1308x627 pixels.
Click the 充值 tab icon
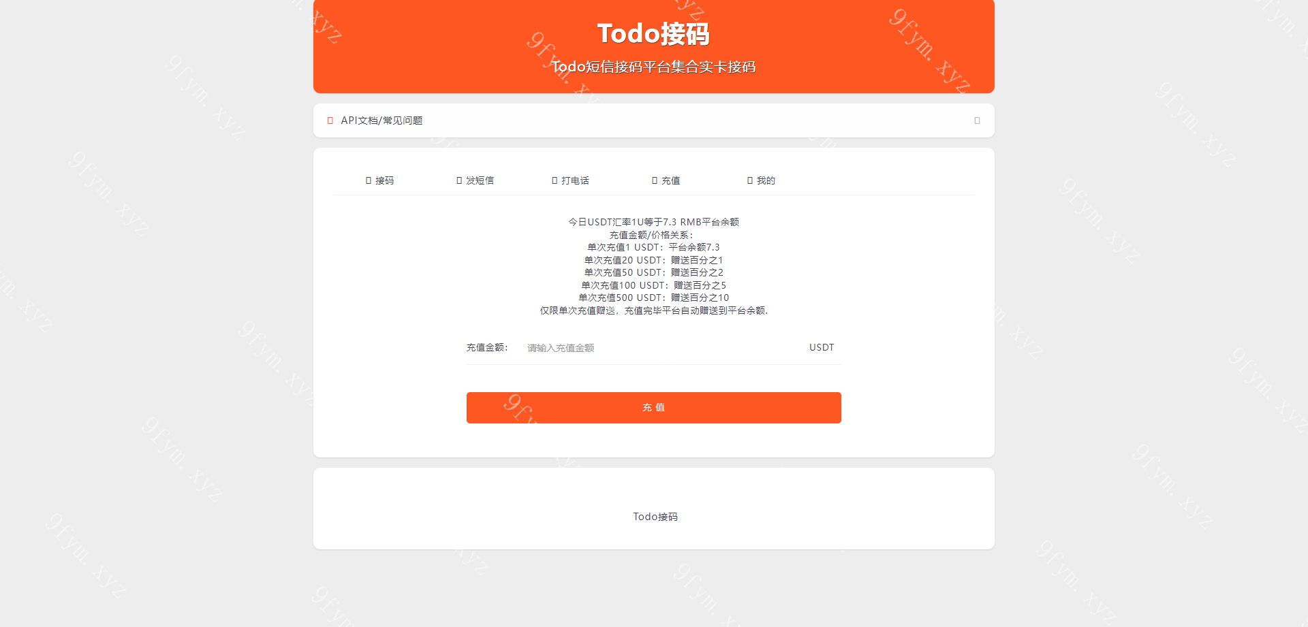pyautogui.click(x=655, y=180)
